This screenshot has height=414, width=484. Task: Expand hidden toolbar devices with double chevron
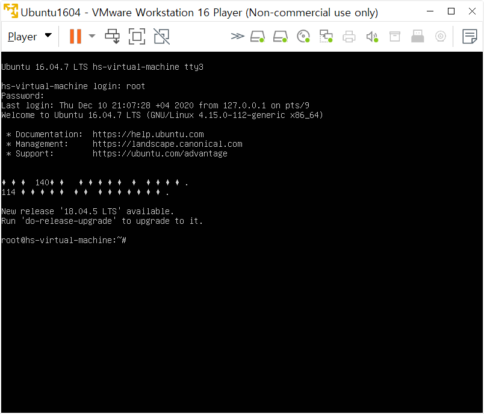click(237, 36)
